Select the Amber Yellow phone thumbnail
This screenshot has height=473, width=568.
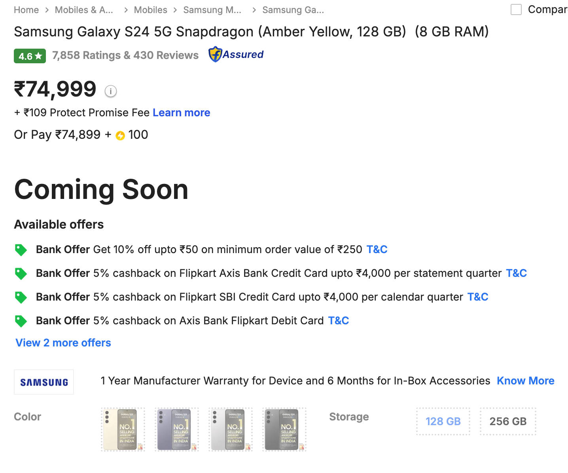(123, 429)
